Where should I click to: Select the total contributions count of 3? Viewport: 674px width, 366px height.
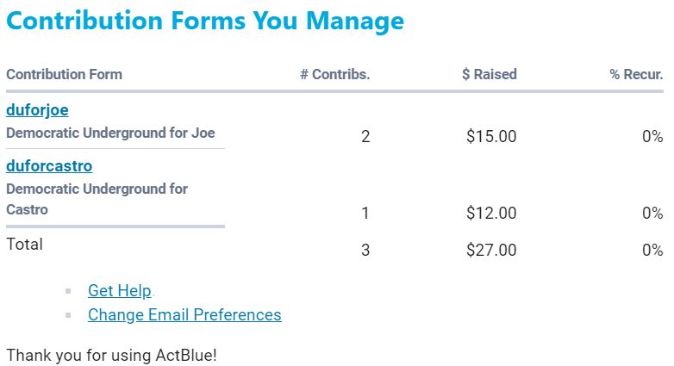tap(365, 251)
